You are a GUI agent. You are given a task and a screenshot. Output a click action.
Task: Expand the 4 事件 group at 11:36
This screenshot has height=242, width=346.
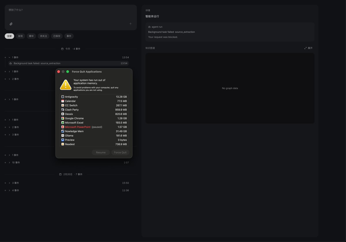[x=9, y=190]
